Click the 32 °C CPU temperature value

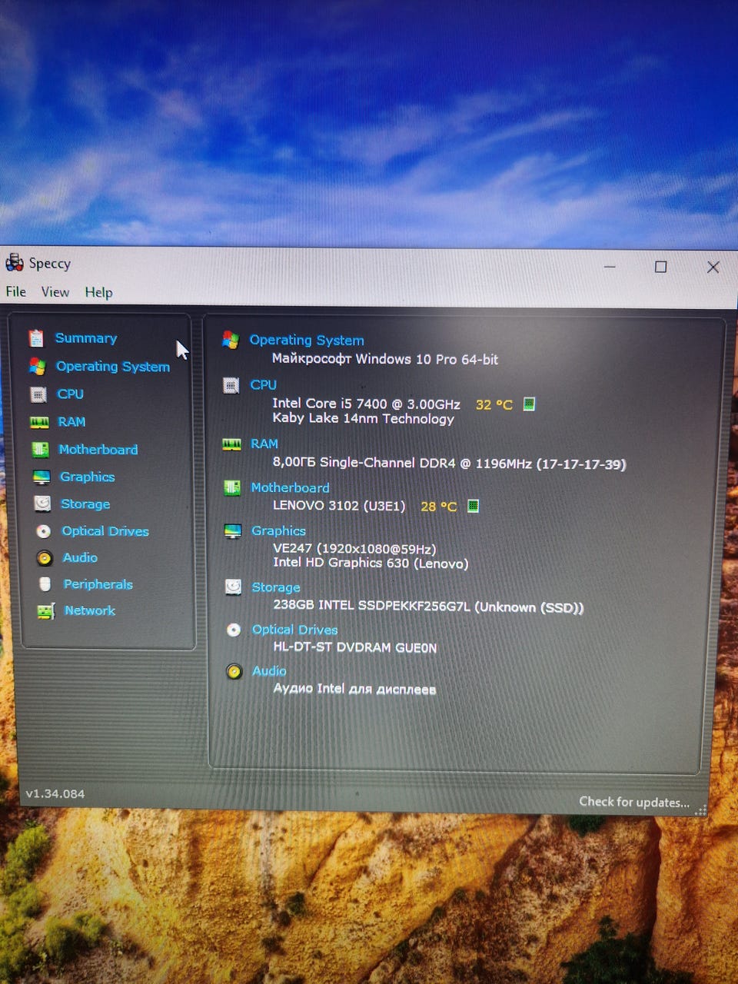click(494, 404)
